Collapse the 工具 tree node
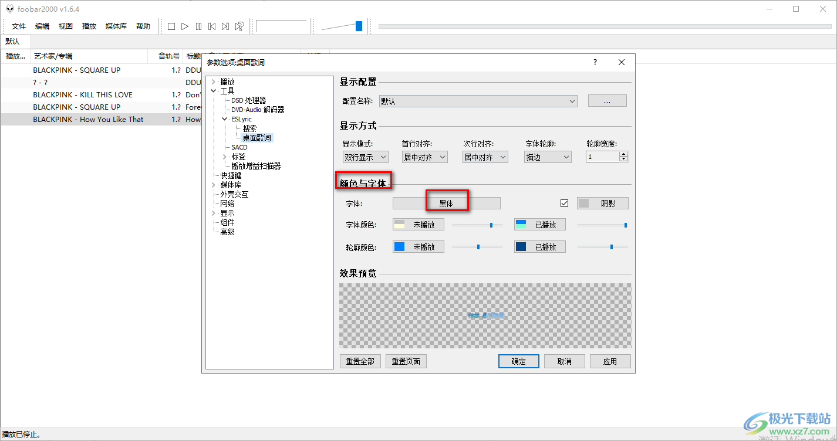This screenshot has width=837, height=441. (213, 91)
